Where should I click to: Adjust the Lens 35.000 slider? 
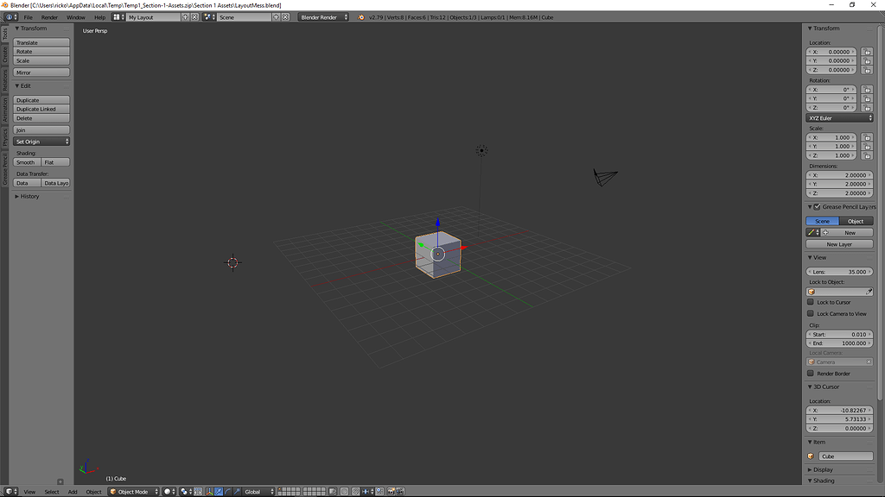tap(839, 271)
